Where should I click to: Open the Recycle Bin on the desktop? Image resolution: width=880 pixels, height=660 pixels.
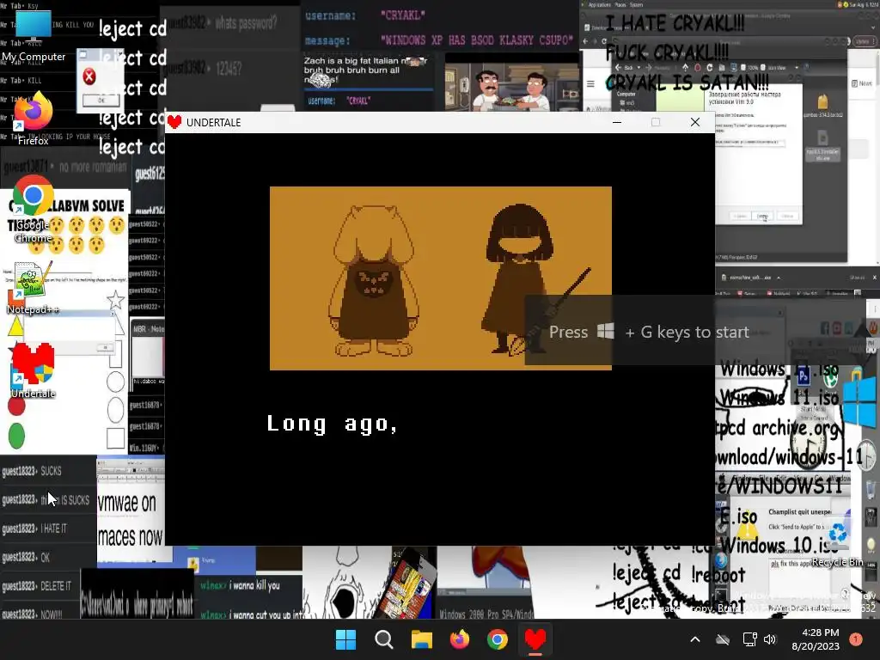[x=837, y=543]
